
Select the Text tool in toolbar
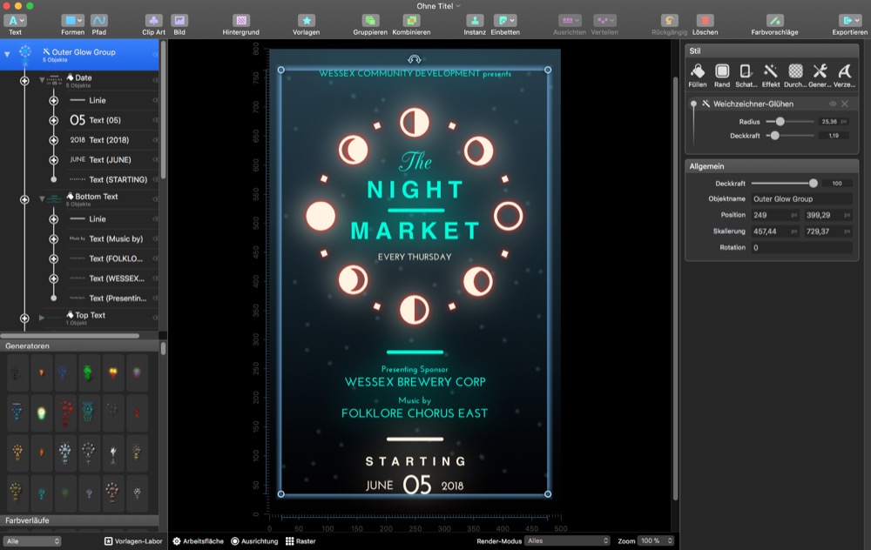click(x=15, y=24)
